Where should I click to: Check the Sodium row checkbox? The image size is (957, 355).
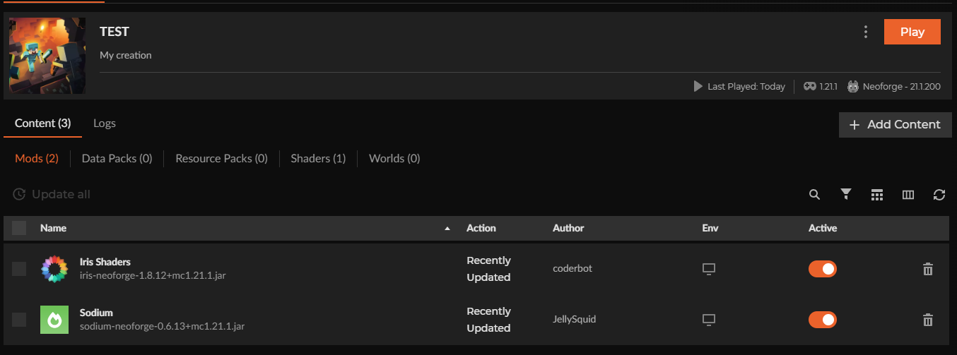[x=19, y=320]
